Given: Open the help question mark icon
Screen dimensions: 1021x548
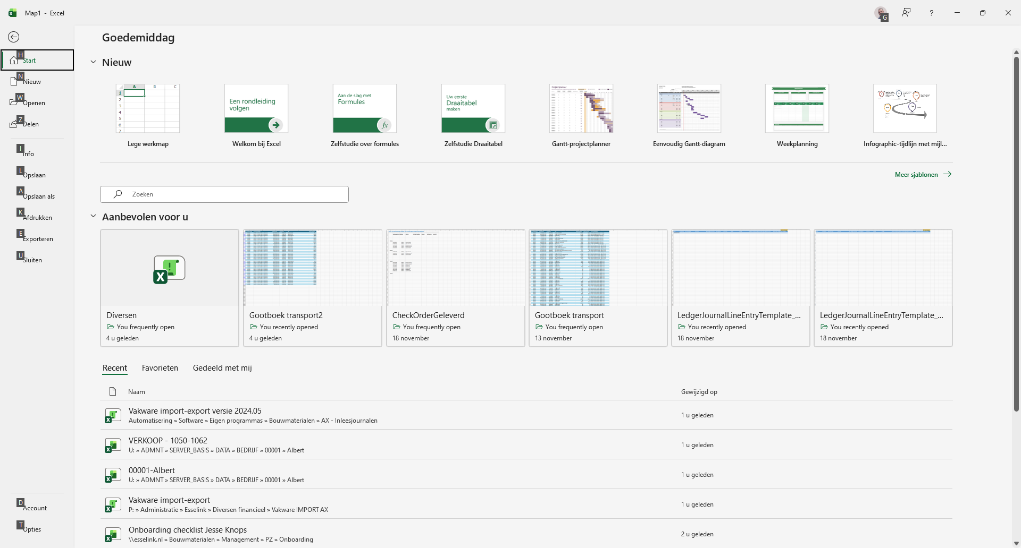Looking at the screenshot, I should click(x=931, y=13).
